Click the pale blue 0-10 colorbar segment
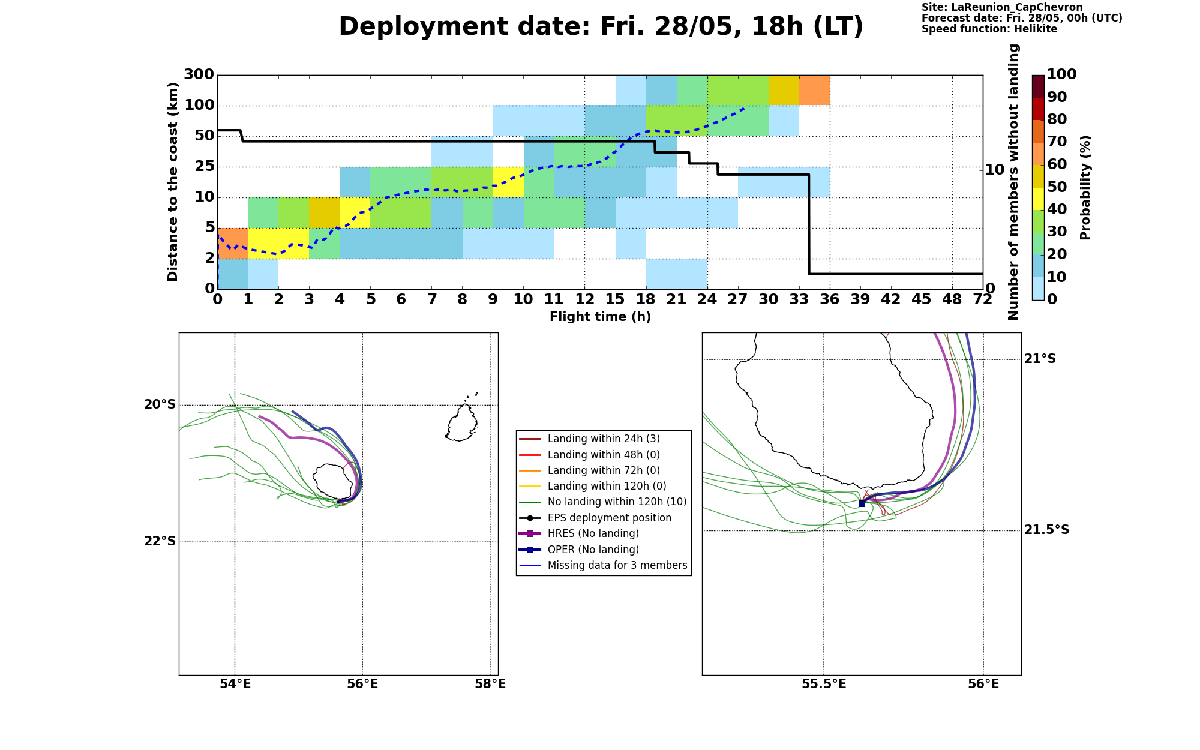Image resolution: width=1200 pixels, height=750 pixels. (x=1038, y=289)
